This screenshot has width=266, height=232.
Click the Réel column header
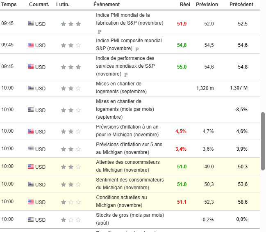(x=185, y=5)
